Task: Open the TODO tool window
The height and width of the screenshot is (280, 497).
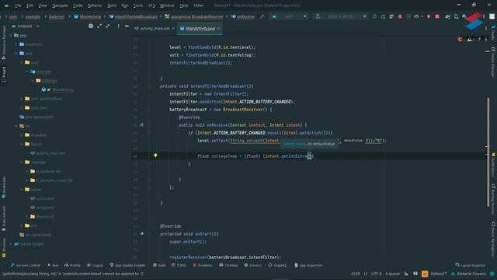Action: point(179,265)
